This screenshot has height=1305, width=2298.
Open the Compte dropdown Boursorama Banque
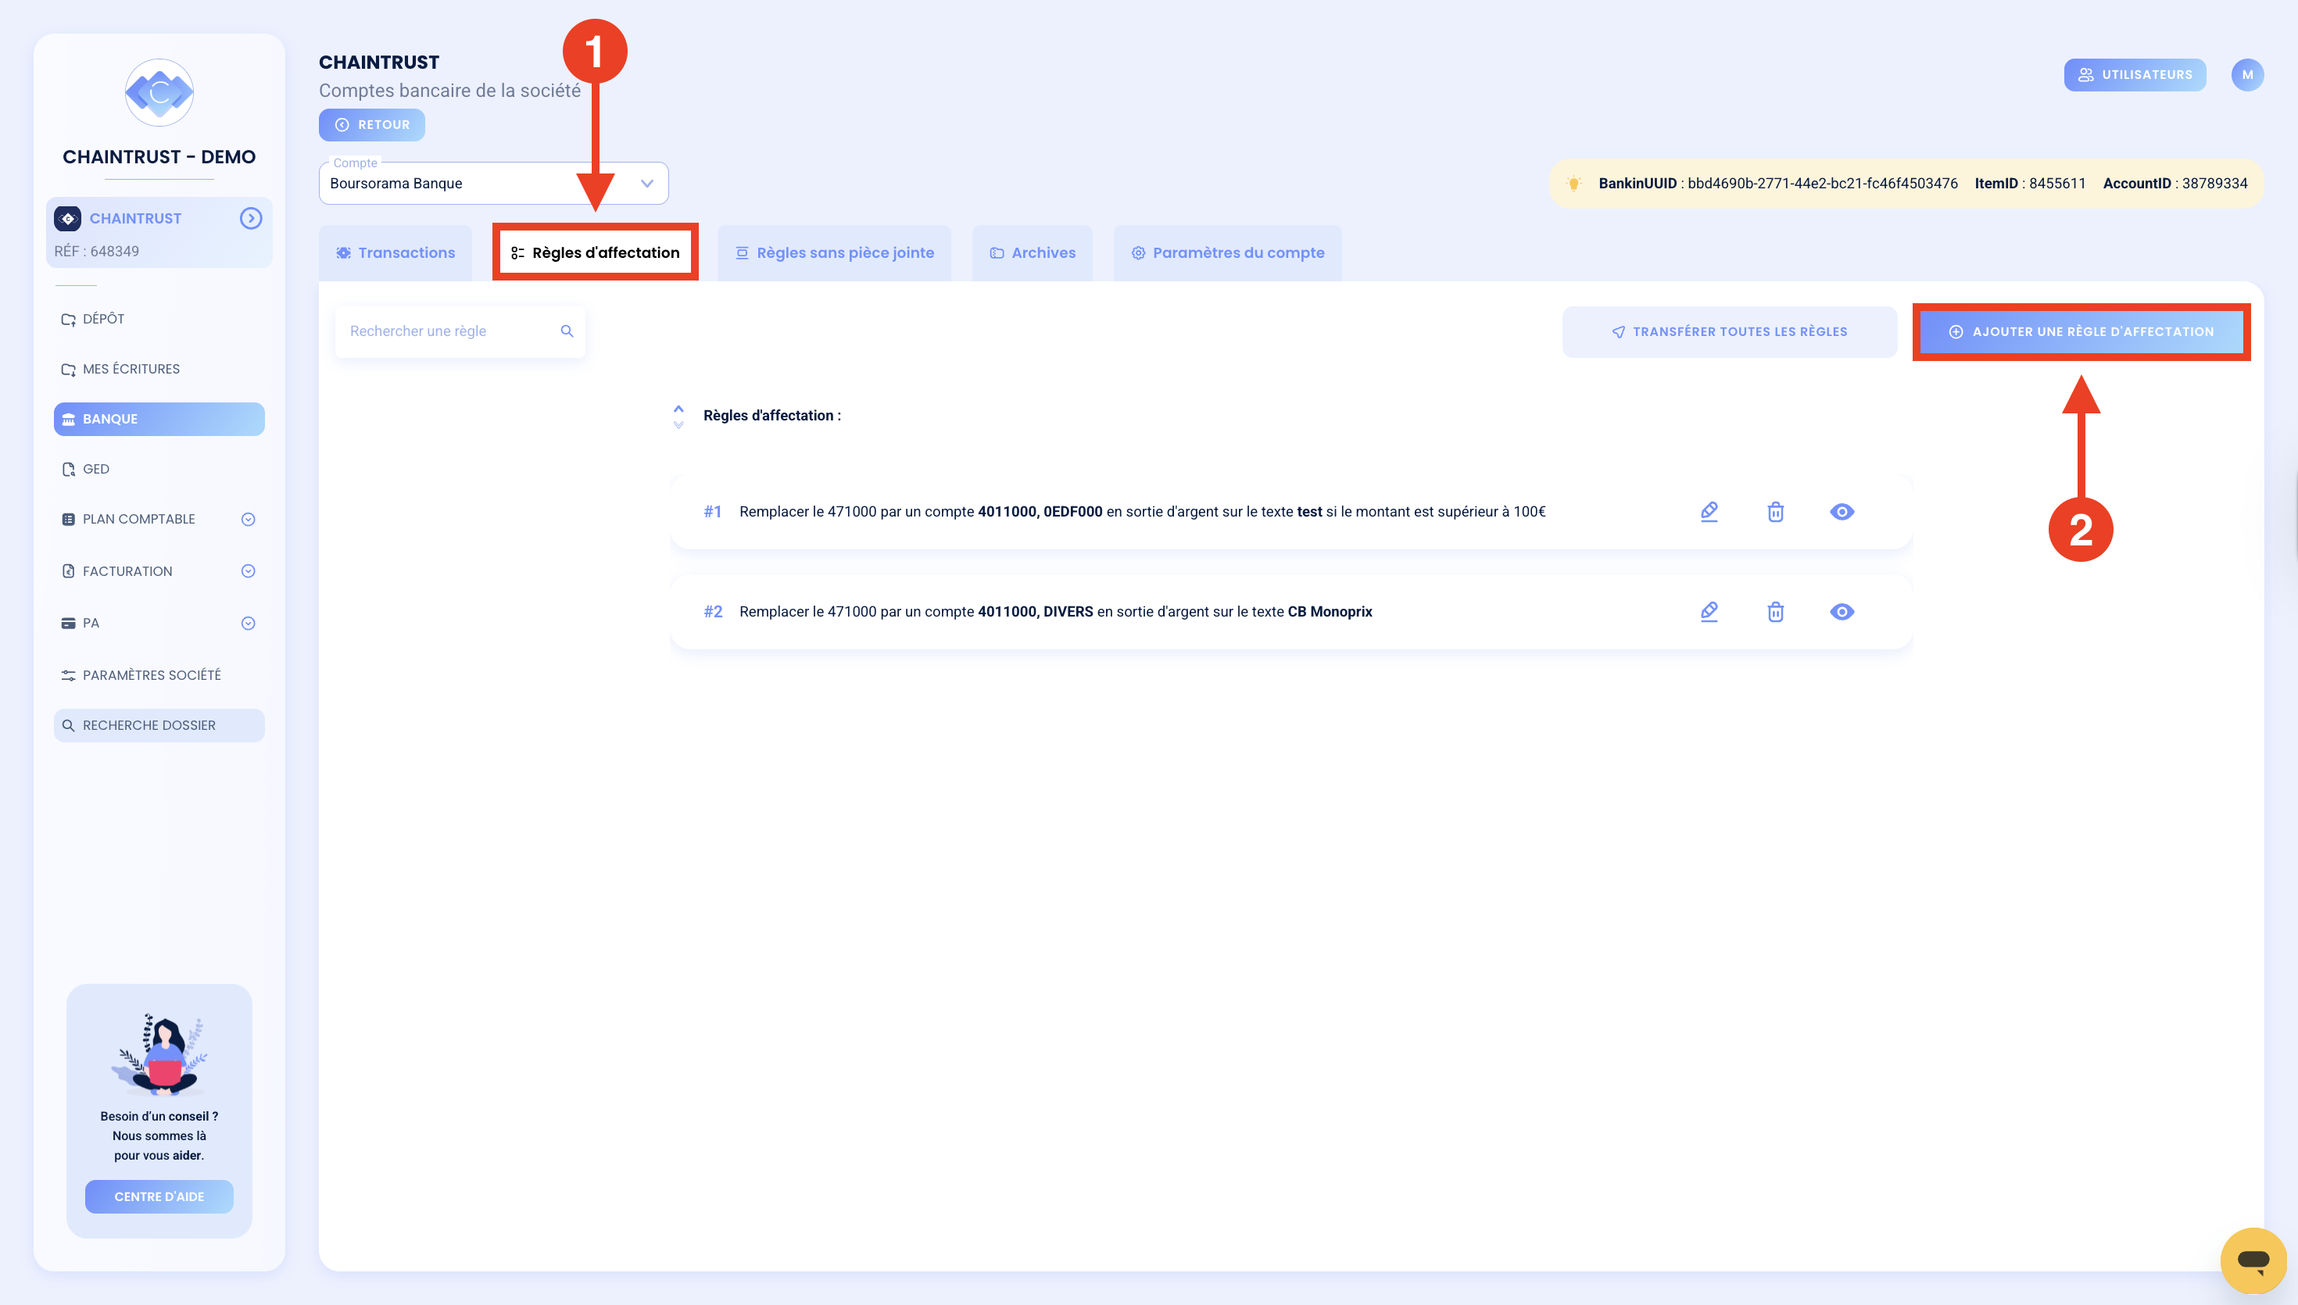pos(494,184)
